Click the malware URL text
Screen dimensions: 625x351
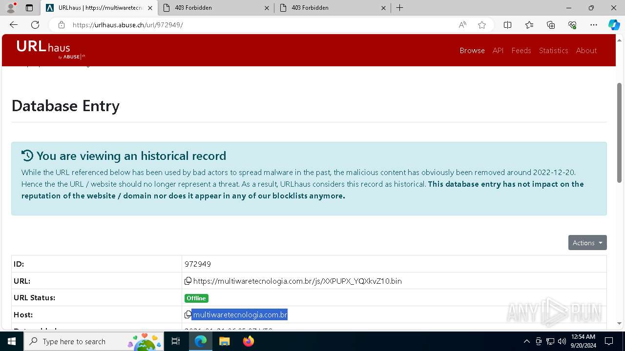[297, 281]
